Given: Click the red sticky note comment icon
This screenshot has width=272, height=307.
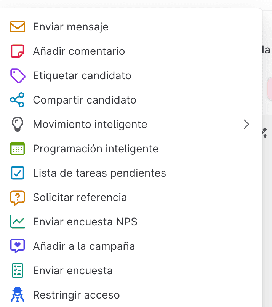Looking at the screenshot, I should [x=18, y=51].
